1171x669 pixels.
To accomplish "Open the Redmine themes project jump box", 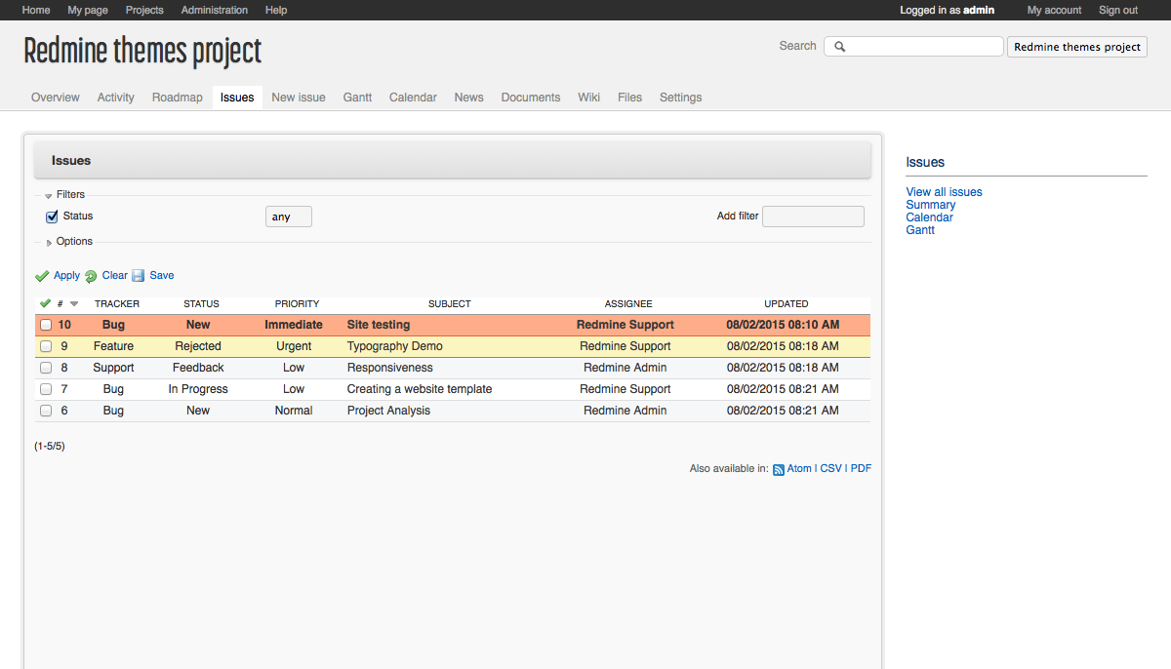I will [x=1076, y=47].
